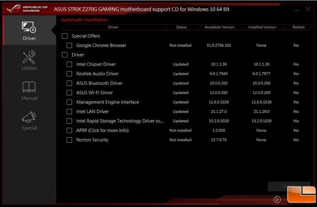The image size is (317, 207).
Task: Select the Realtek Audio Driver checkbox
Action: pos(69,74)
